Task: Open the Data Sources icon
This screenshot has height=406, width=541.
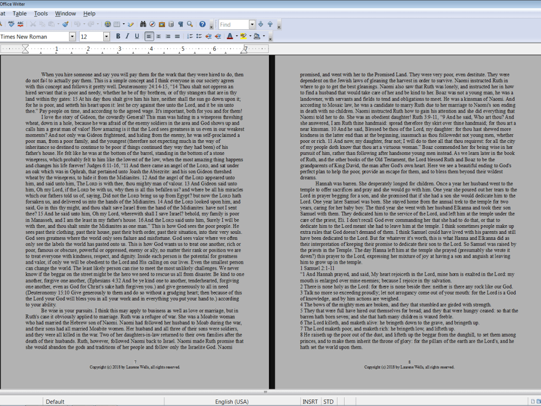Action: coord(171,24)
